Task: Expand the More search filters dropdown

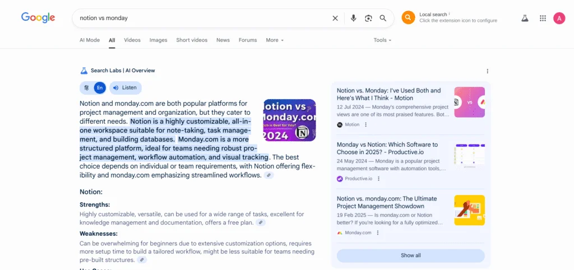Action: (275, 40)
